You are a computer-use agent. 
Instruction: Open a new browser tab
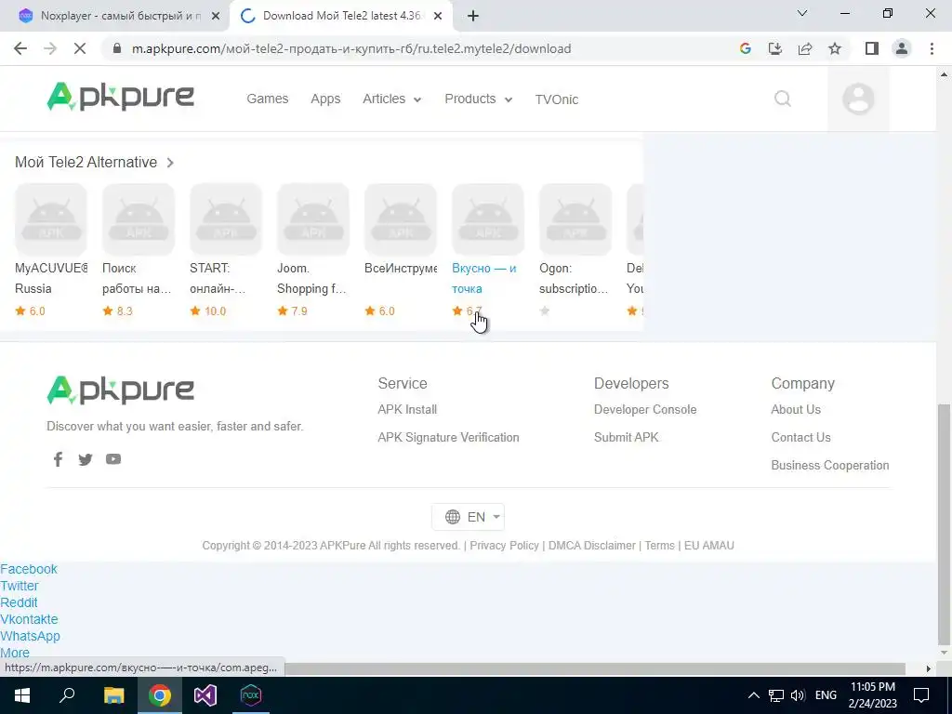[473, 16]
